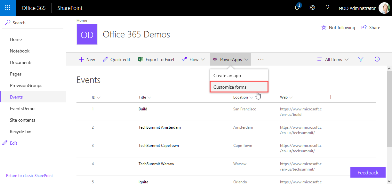Open the settings gear menu
This screenshot has height=184, width=392.
pos(312,8)
